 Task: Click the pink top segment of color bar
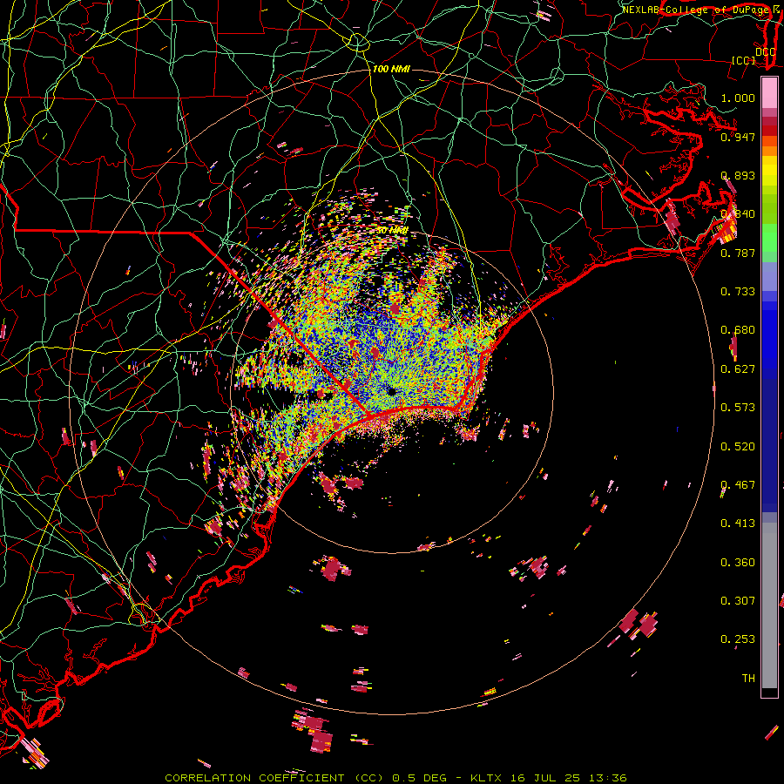[x=769, y=92]
